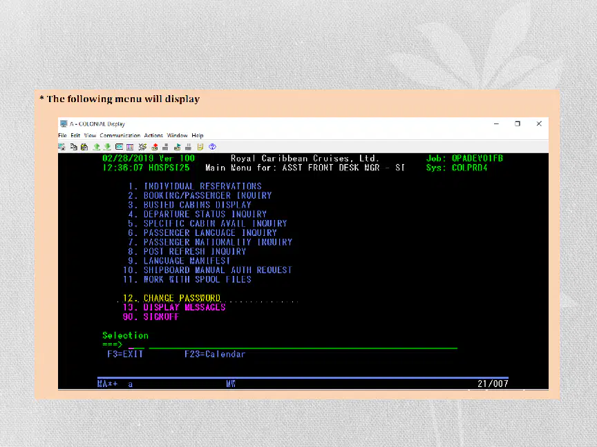Click the Copy toolbar icon
Screen dimensions: 597x447
(73, 147)
